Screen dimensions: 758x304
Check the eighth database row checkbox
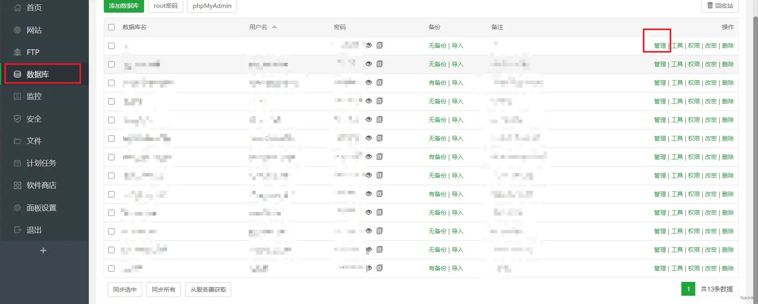(111, 176)
